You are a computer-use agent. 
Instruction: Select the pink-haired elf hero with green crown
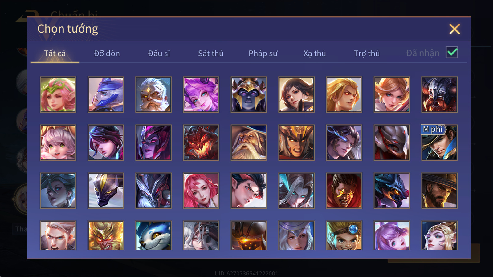(x=58, y=94)
